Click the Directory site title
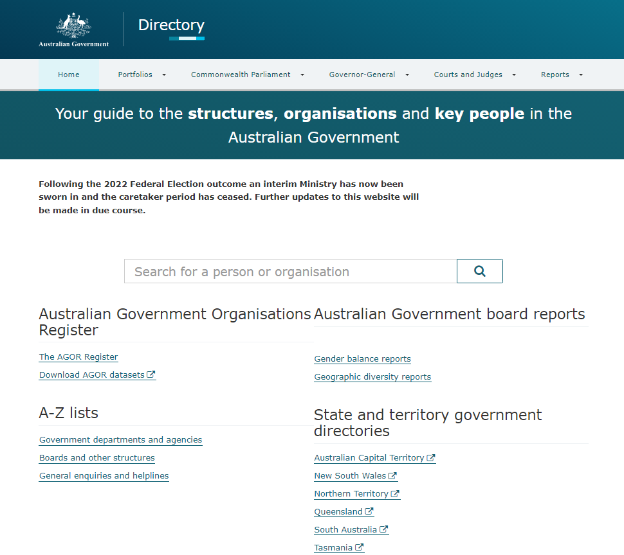The height and width of the screenshot is (555, 624). pos(171,25)
